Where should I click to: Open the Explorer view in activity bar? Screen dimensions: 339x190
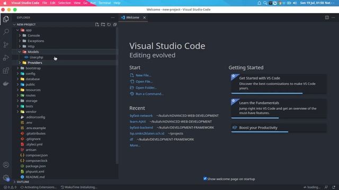pos(6,19)
